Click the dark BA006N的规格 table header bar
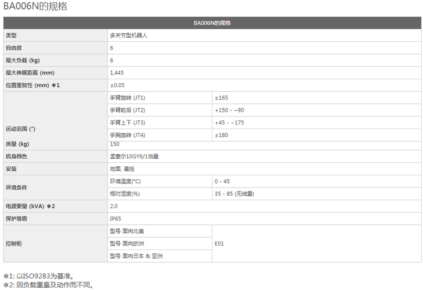Image resolution: width=423 pixels, height=290 pixels. point(212,23)
